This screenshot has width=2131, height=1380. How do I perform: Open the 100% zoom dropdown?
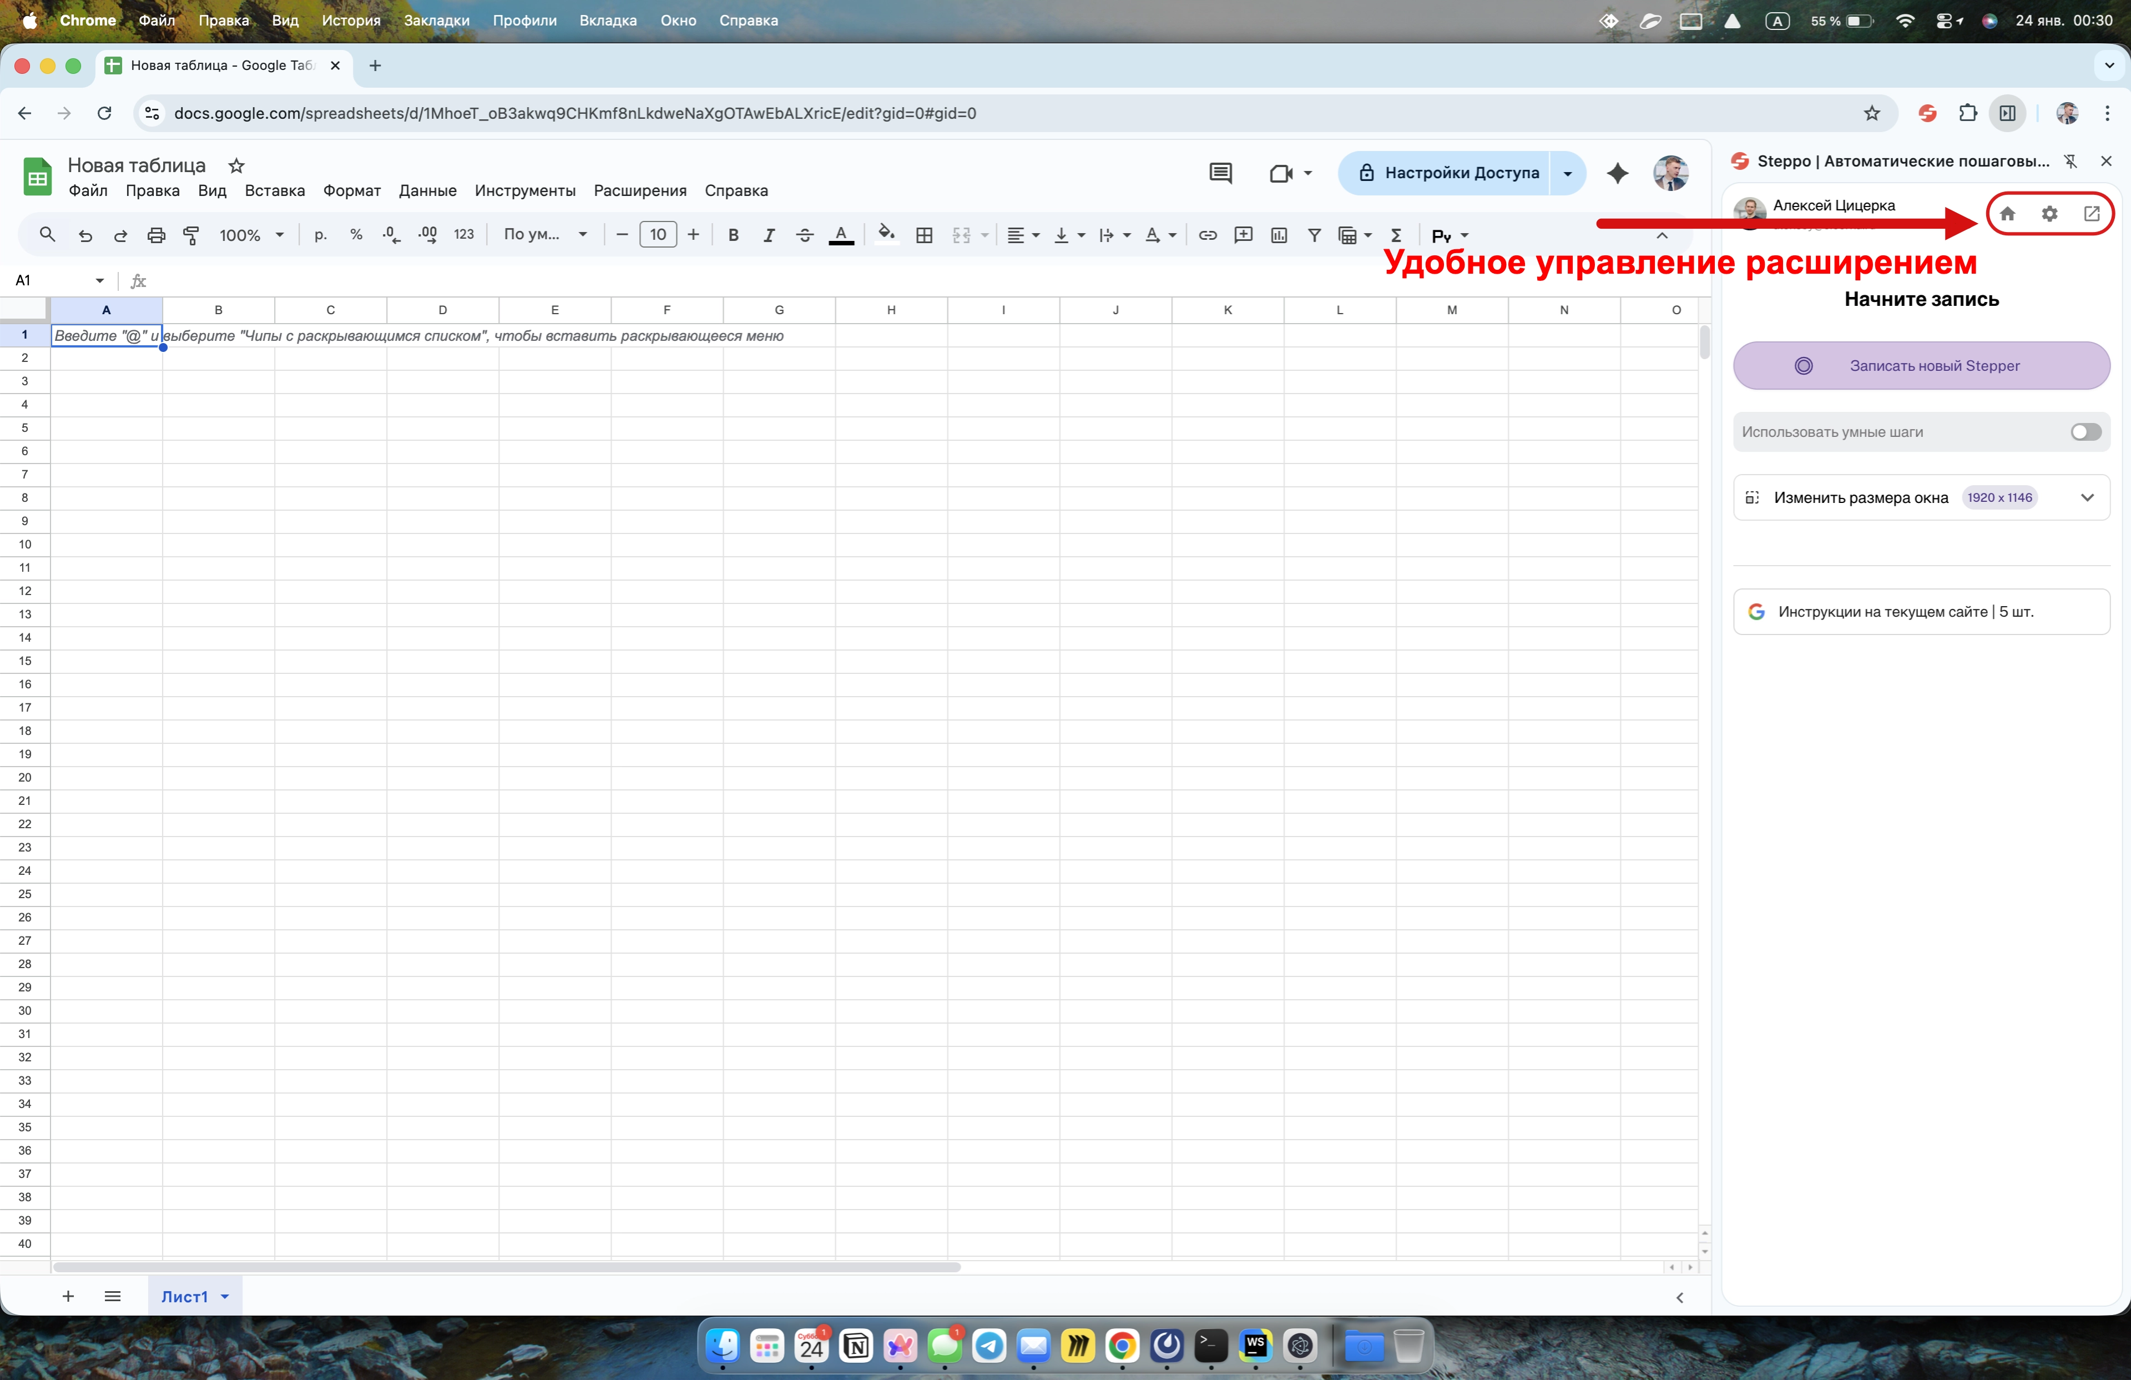251,235
